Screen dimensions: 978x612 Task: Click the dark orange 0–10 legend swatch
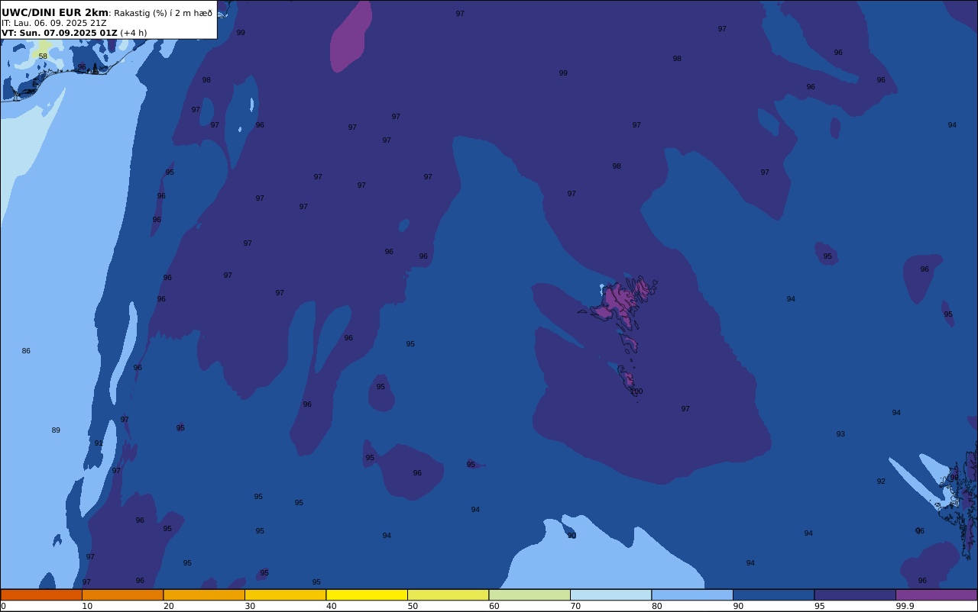tap(41, 594)
